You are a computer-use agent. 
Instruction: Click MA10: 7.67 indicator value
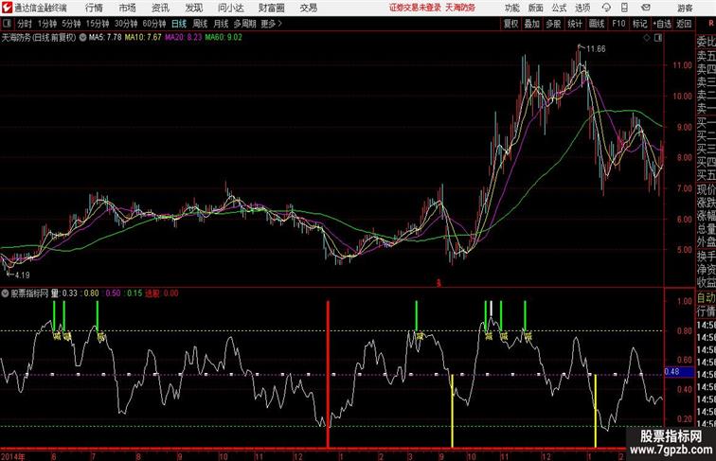[x=143, y=38]
